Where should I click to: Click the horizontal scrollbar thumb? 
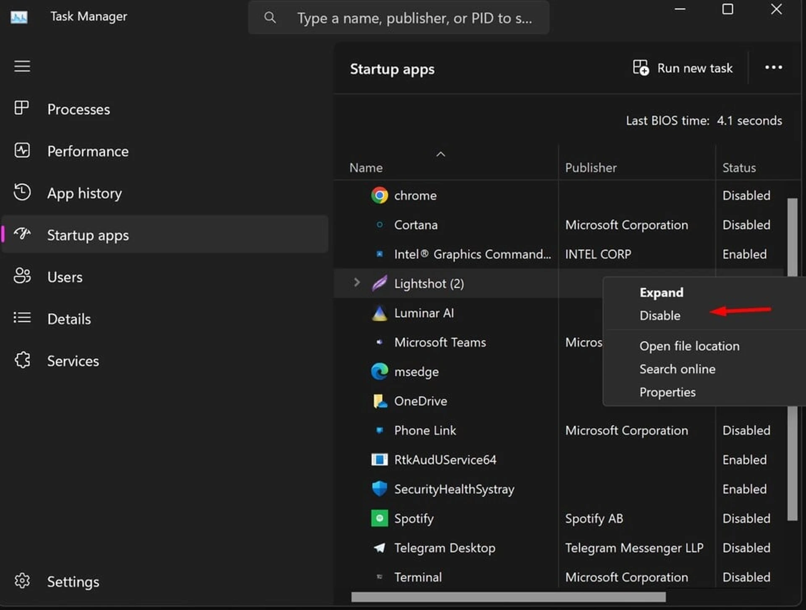[508, 597]
